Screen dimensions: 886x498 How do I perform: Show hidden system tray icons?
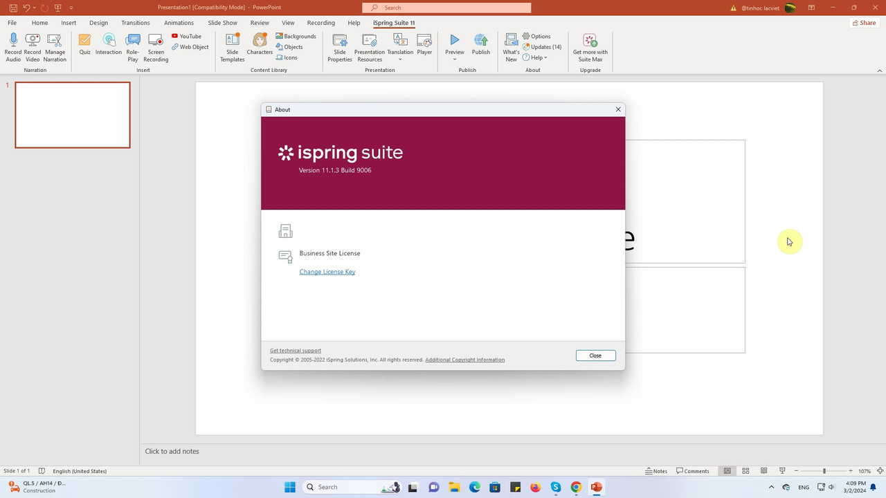click(772, 488)
